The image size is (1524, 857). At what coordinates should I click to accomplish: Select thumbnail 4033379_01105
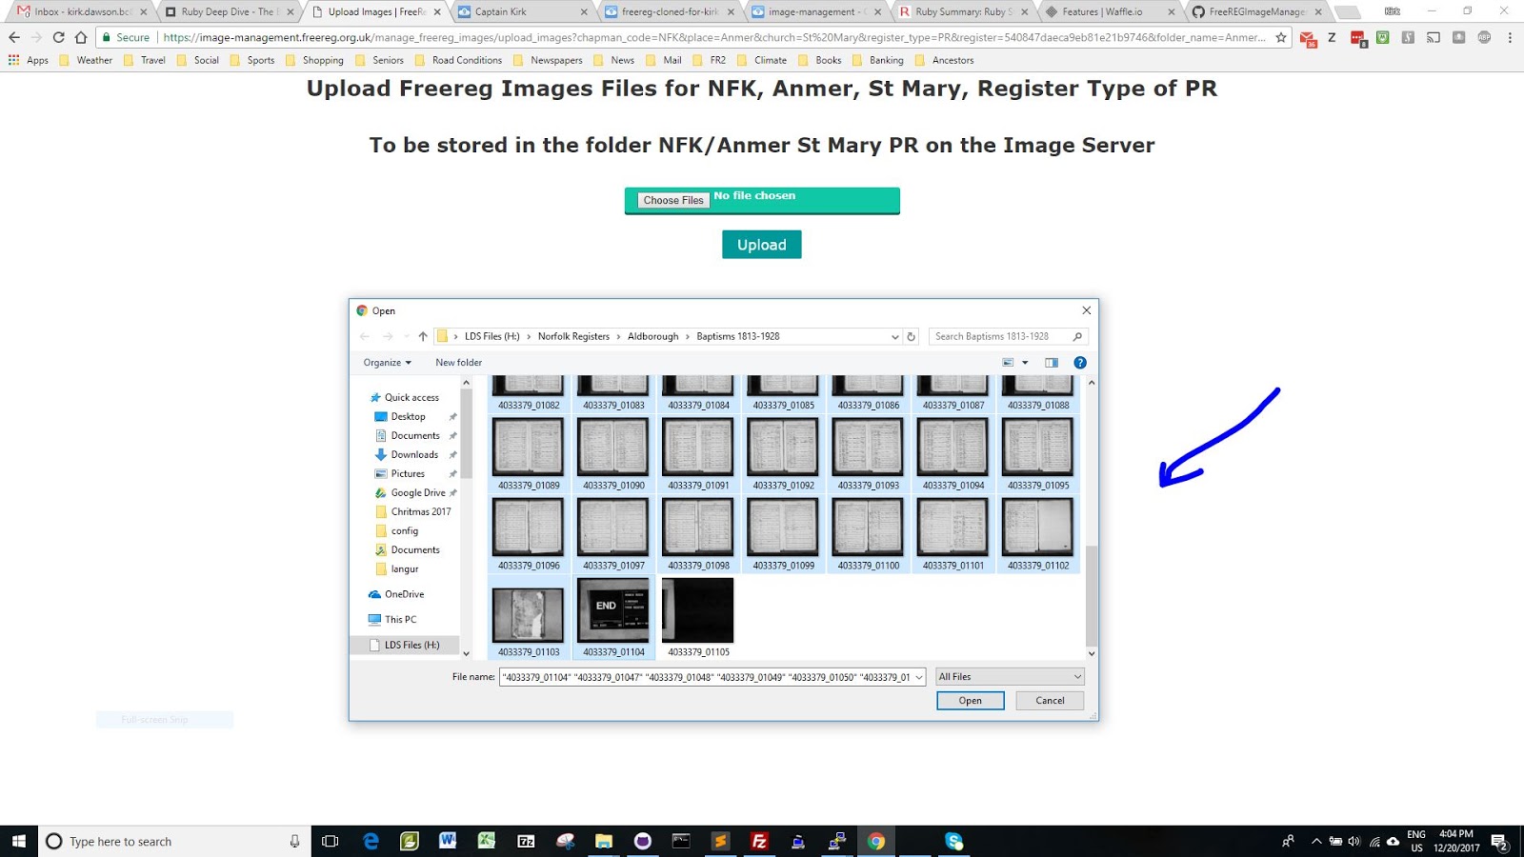(x=698, y=617)
